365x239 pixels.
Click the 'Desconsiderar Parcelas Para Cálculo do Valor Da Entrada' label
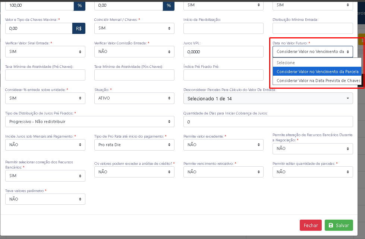[230, 89]
